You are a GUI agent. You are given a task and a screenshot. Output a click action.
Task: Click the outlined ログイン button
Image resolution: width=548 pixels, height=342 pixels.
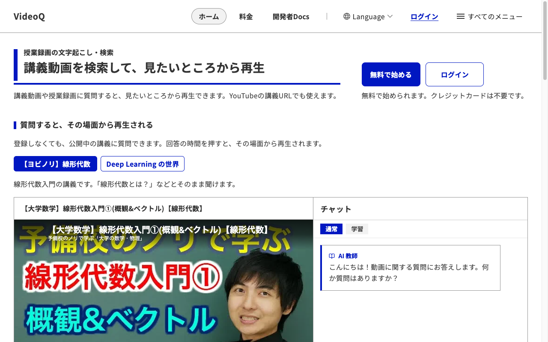click(x=455, y=74)
